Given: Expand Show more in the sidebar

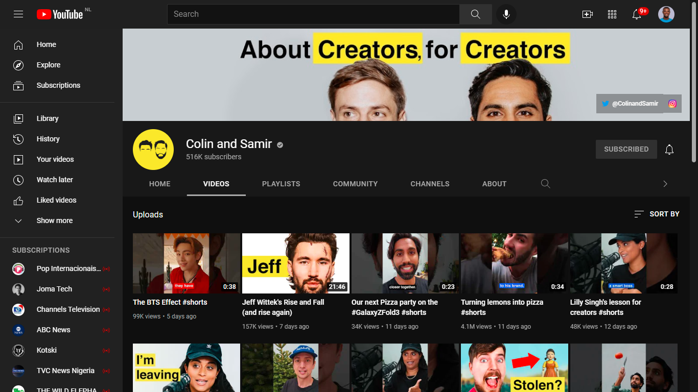Looking at the screenshot, I should 57,220.
